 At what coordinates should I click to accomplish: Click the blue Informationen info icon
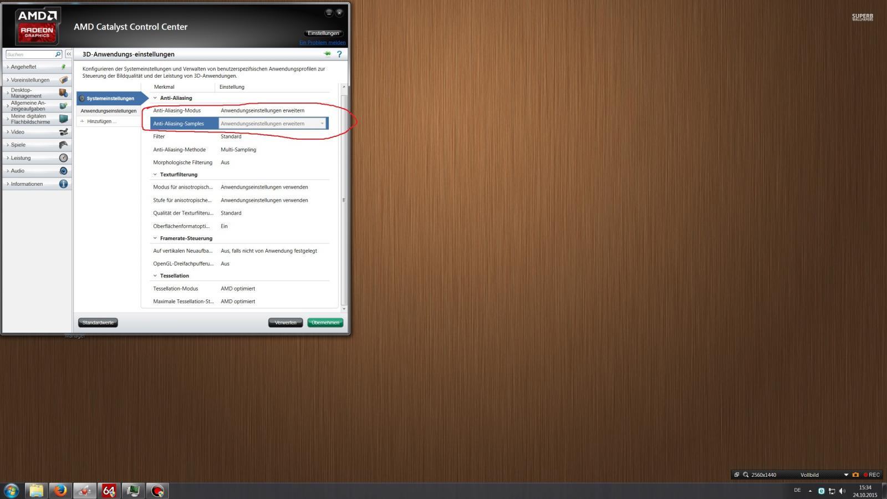click(x=63, y=184)
